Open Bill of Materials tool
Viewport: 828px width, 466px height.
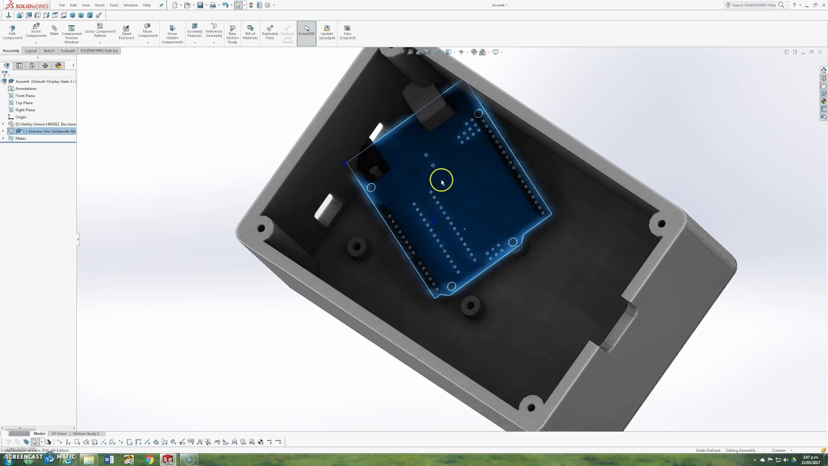point(250,32)
